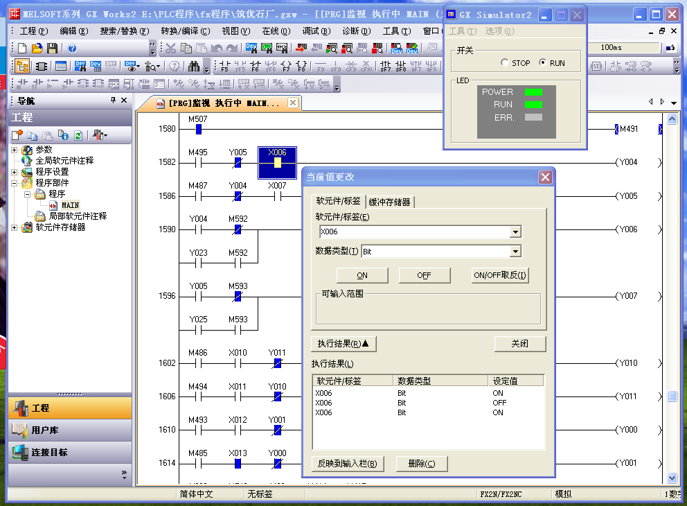Image resolution: width=687 pixels, height=506 pixels.
Task: Click the Save project floppy disk icon
Action: coord(51,49)
